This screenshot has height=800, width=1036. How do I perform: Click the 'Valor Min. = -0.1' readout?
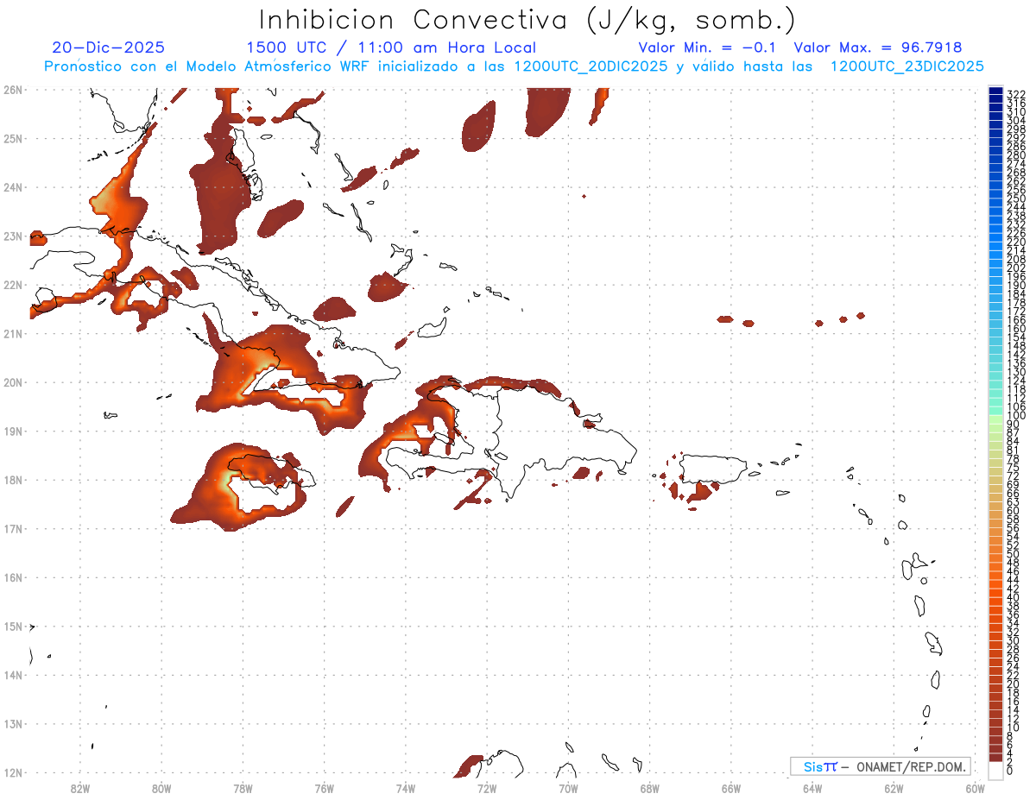709,47
